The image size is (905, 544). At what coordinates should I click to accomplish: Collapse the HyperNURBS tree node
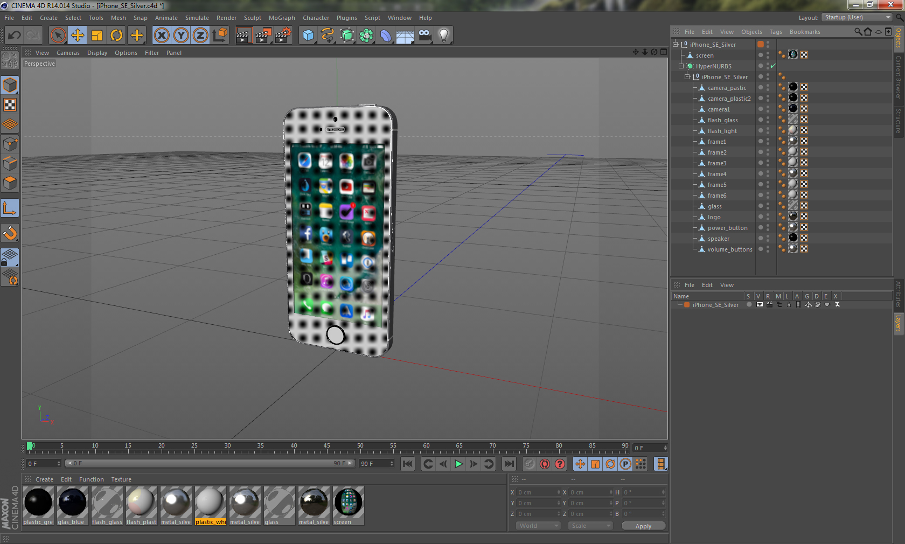coord(681,66)
